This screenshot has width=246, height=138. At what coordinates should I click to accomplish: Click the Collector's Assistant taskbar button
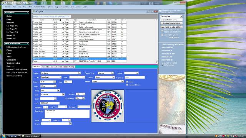tap(31, 136)
